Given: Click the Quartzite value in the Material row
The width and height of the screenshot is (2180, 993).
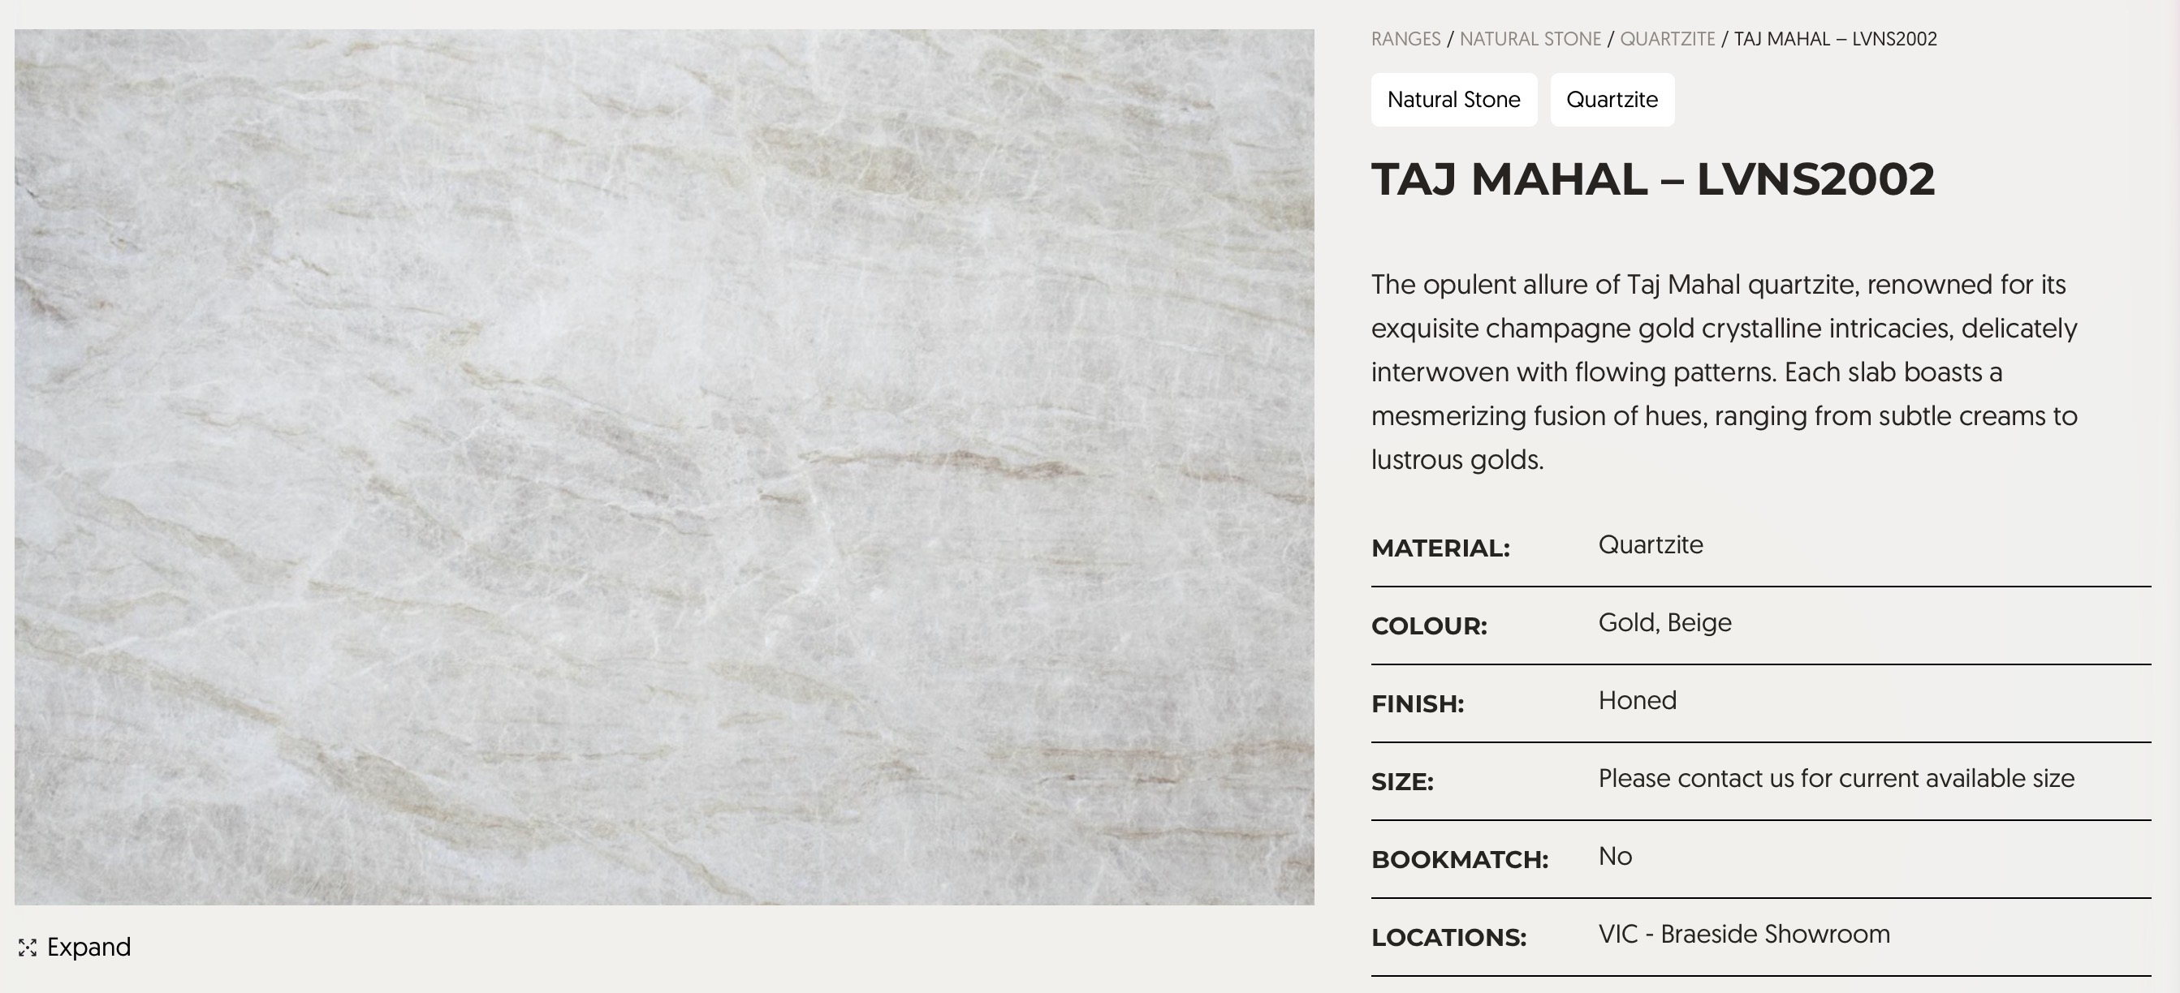Looking at the screenshot, I should (1651, 544).
